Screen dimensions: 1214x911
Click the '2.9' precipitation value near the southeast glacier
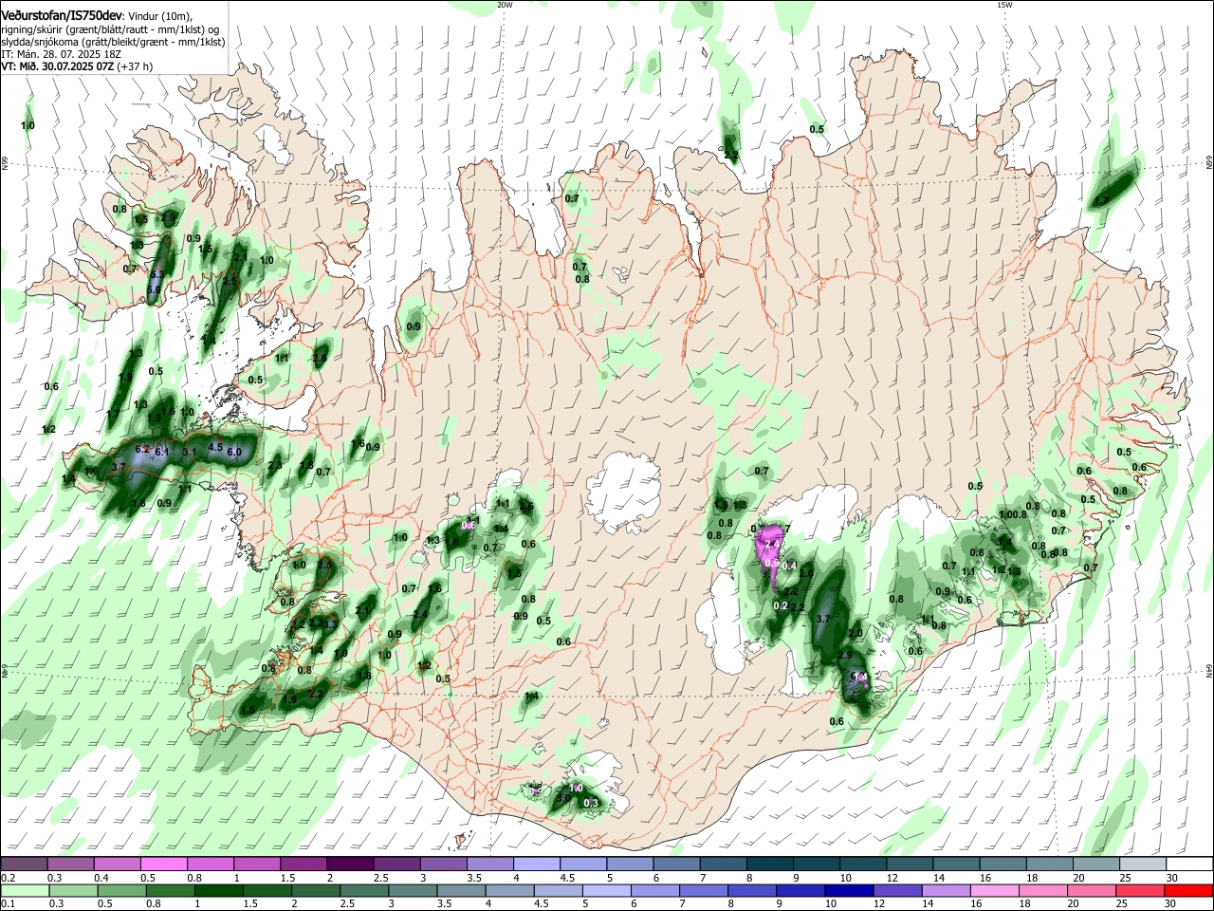tap(846, 656)
